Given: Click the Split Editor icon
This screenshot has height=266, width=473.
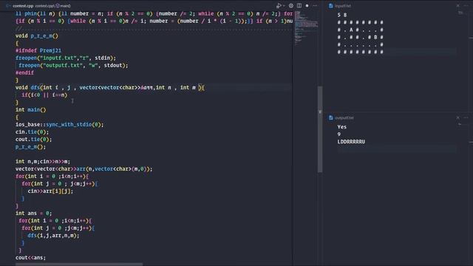Looking at the screenshot, I should [299, 6].
